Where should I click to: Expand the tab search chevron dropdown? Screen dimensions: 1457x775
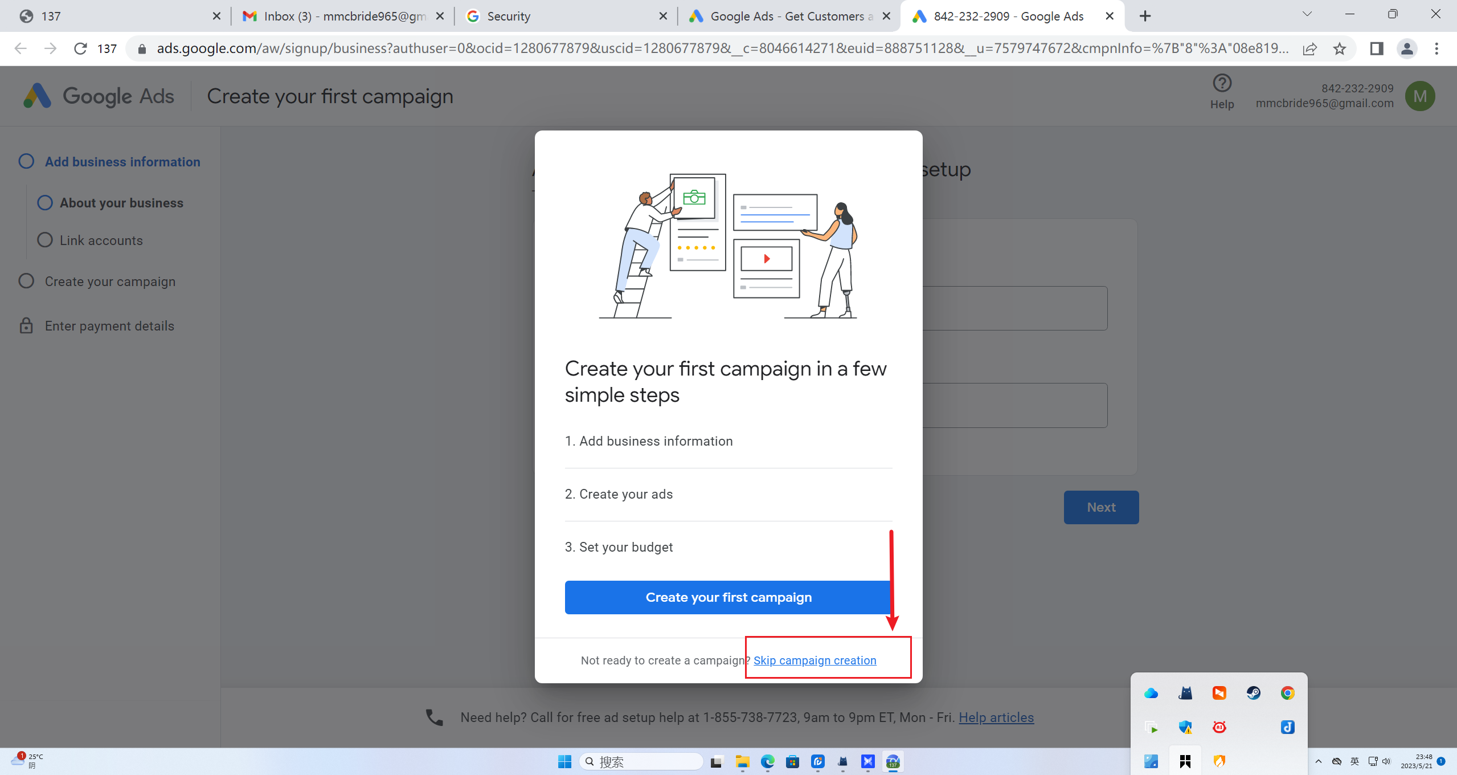coord(1307,15)
